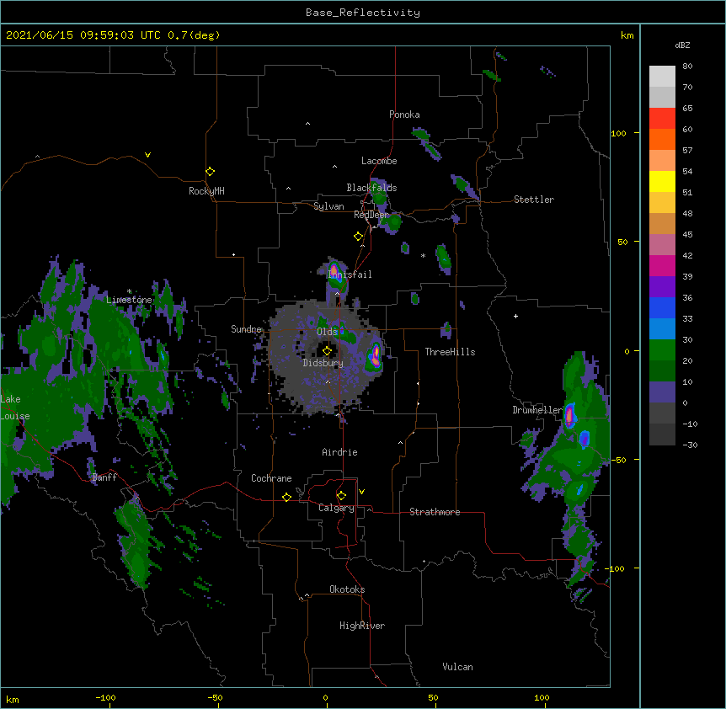
Task: Click the Banff label
Action: tap(104, 477)
